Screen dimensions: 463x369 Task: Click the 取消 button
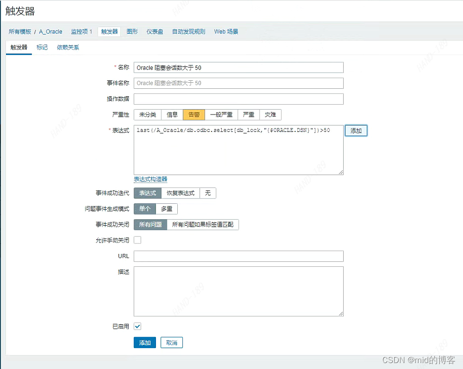tap(171, 343)
